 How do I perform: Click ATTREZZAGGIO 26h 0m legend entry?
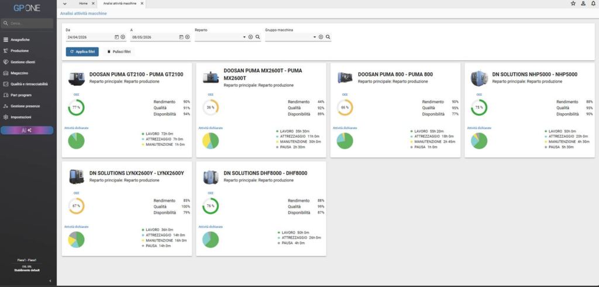tap(298, 237)
